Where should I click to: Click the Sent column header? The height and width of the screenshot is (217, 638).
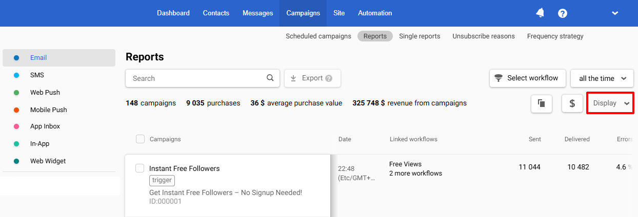(535, 139)
